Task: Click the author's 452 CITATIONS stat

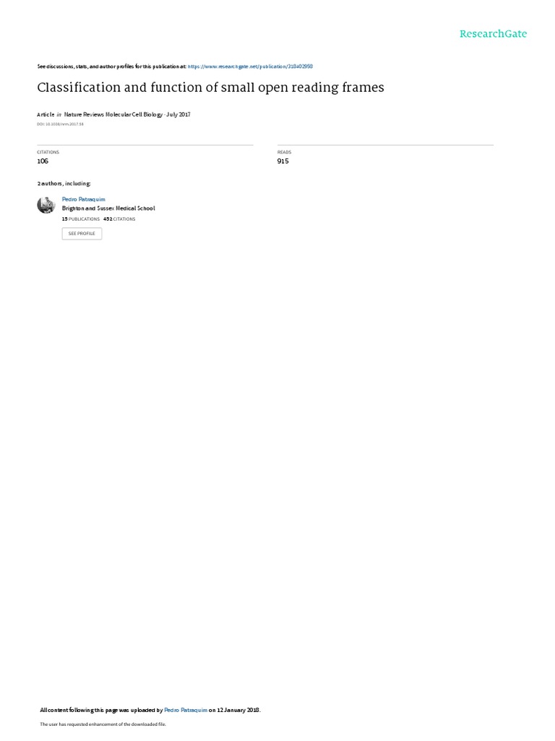Action: (119, 219)
